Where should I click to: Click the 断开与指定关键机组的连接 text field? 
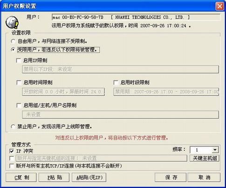pyautogui.click(x=101, y=158)
